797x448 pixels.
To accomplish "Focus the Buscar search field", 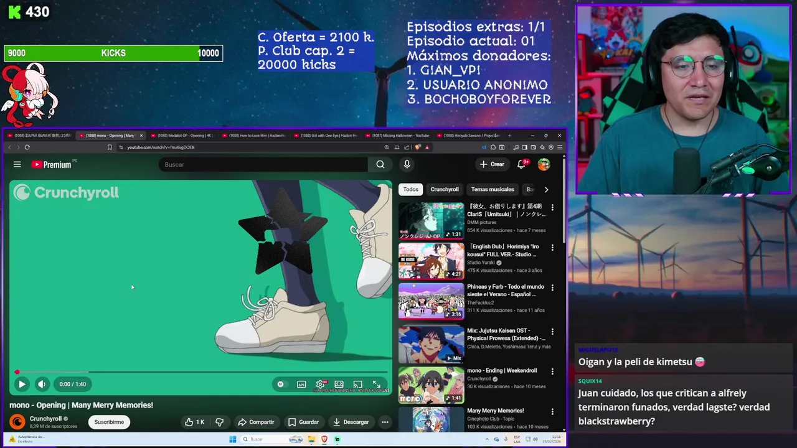I will click(x=263, y=164).
